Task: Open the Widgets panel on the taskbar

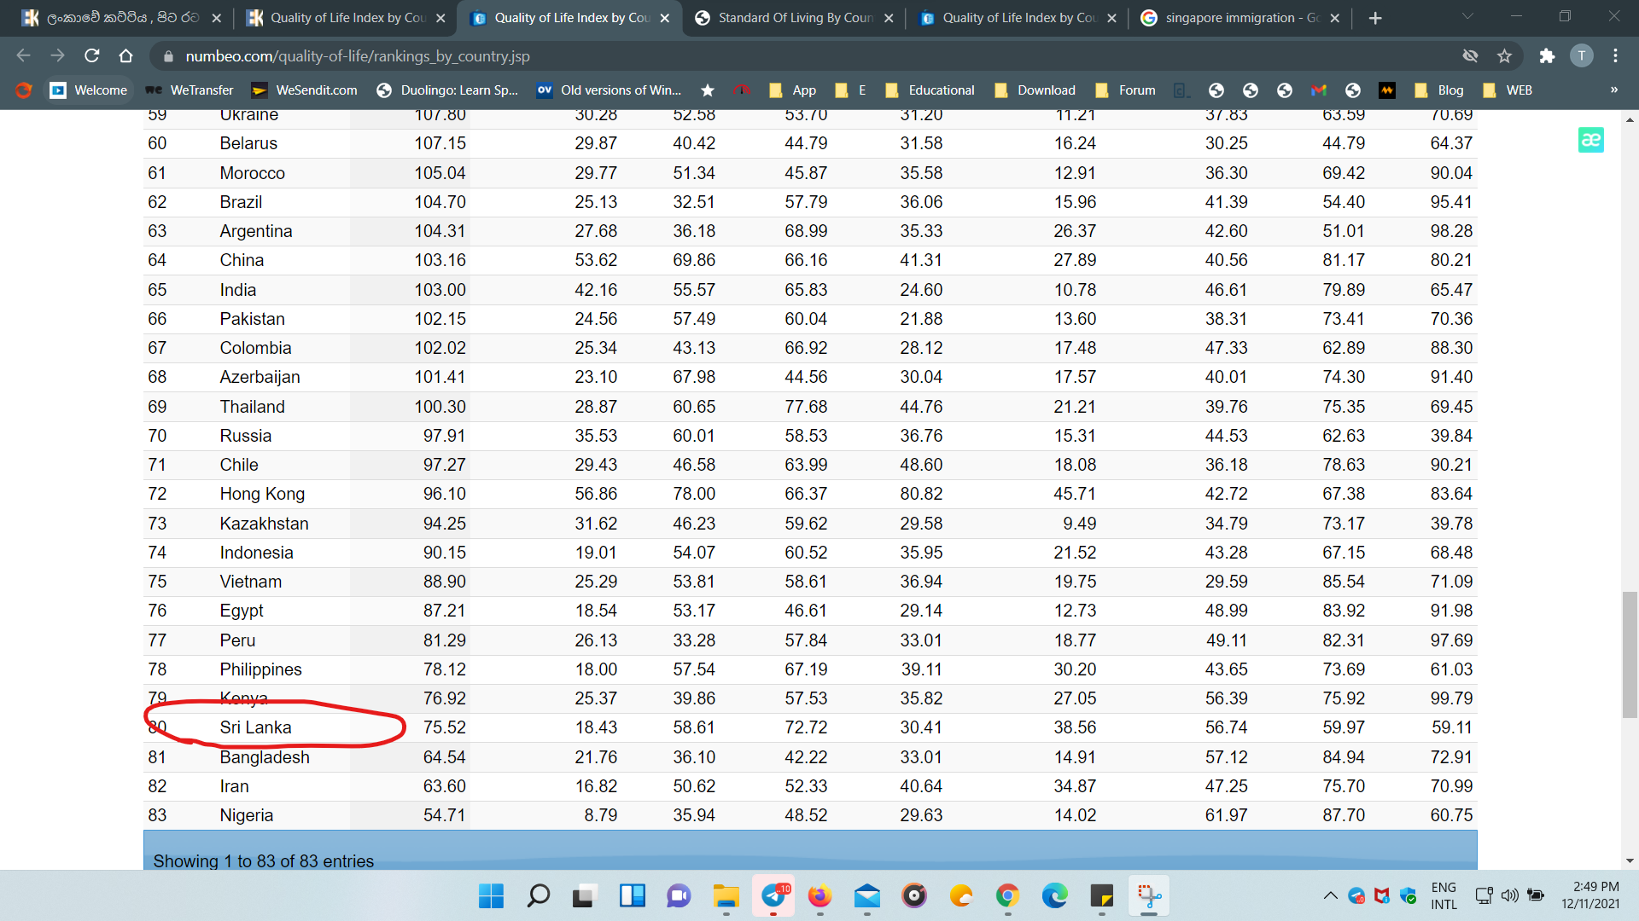Action: coord(632,895)
